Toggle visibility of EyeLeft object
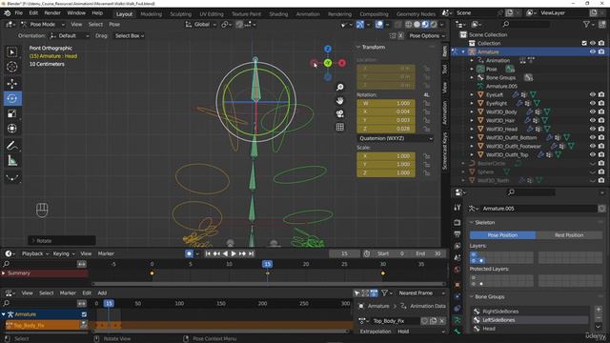 [x=593, y=94]
